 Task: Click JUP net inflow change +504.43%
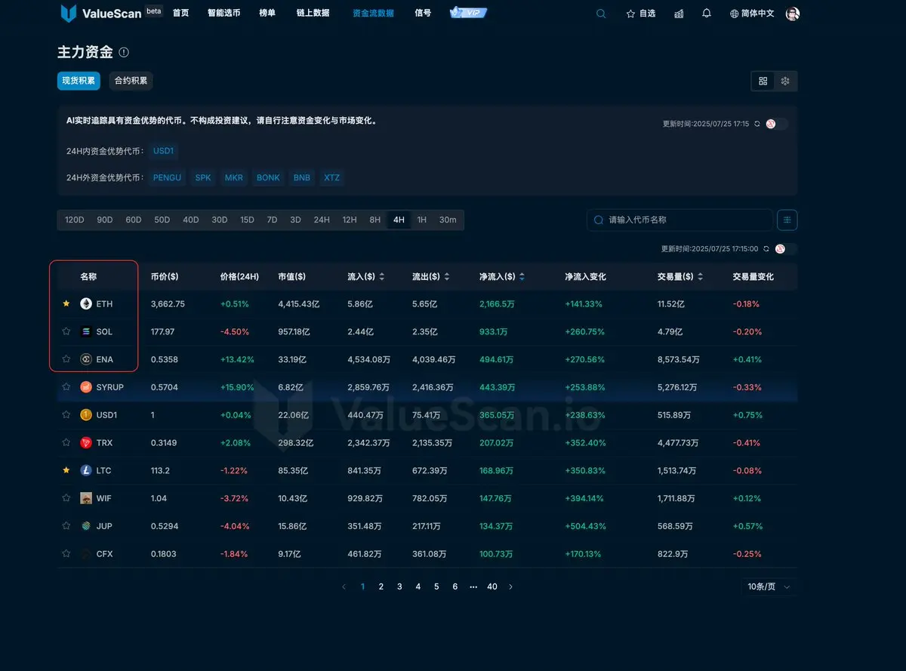tap(584, 526)
